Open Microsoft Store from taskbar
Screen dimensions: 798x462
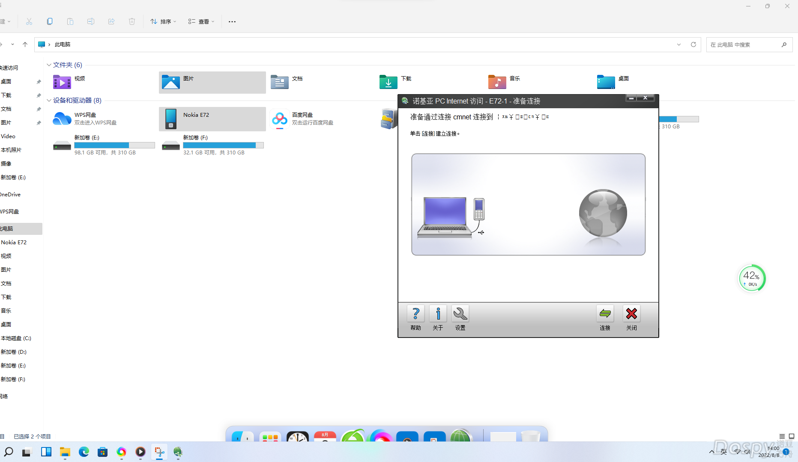pos(103,452)
